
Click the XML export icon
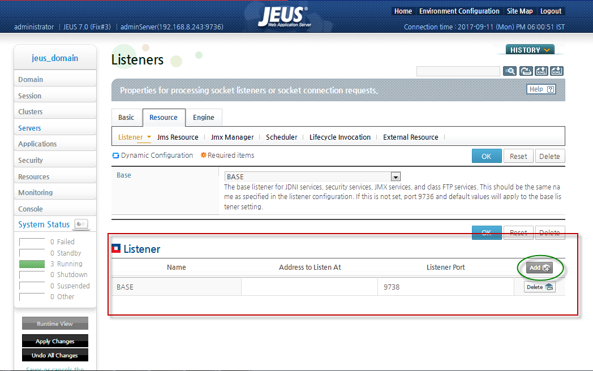pos(541,71)
